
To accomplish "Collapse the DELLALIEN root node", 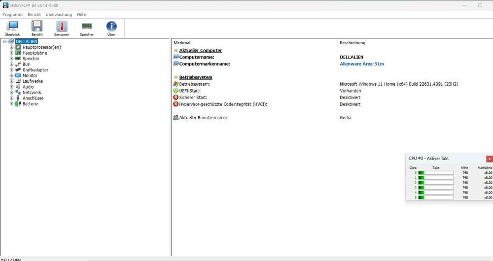I will click(x=4, y=41).
